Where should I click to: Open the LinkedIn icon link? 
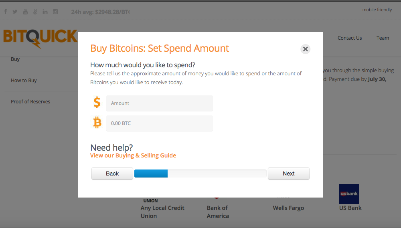coord(45,12)
